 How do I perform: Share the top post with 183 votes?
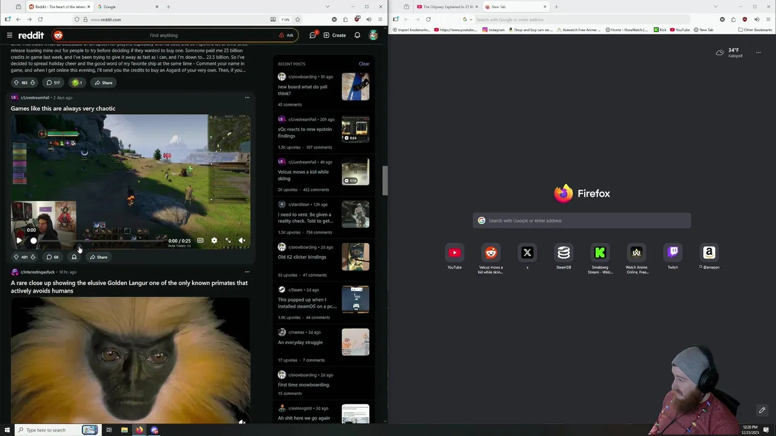pyautogui.click(x=104, y=82)
